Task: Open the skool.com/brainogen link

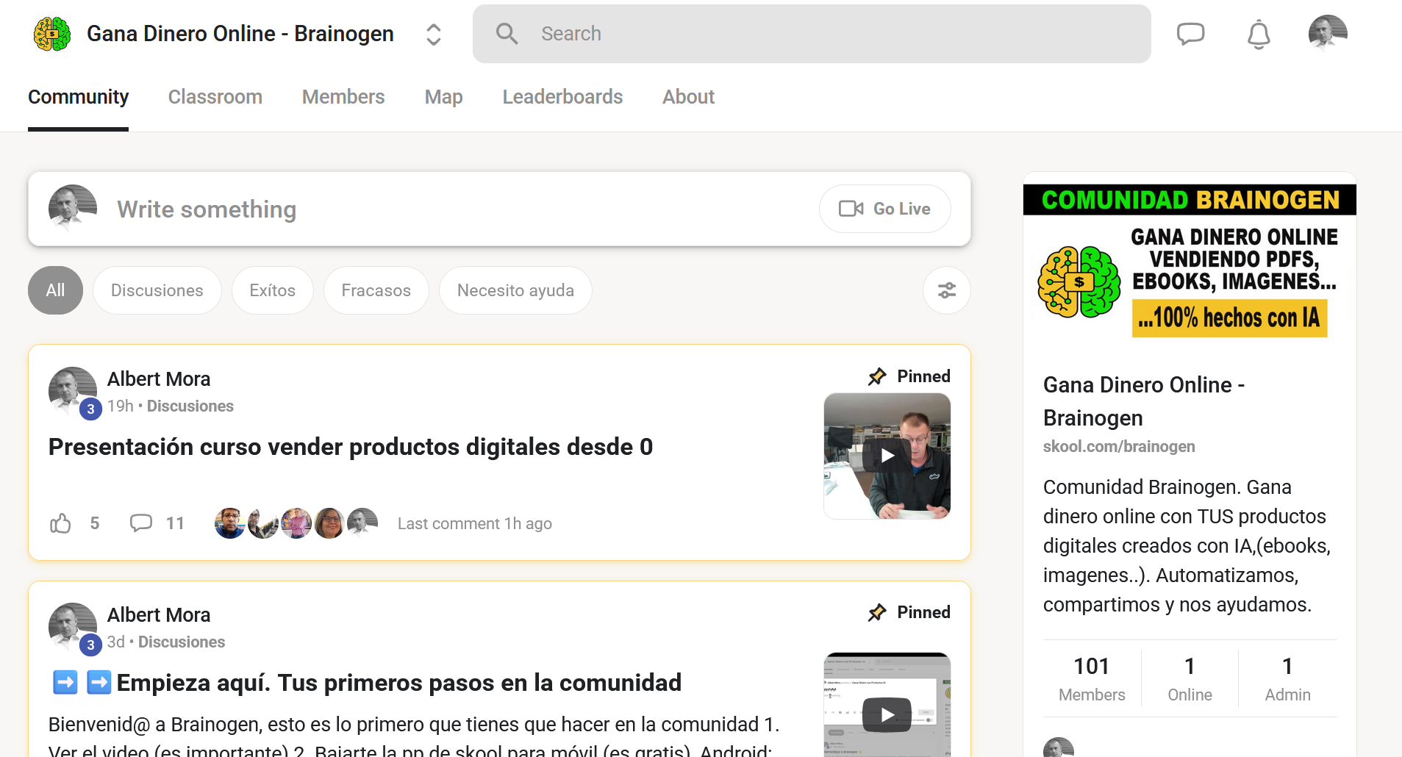Action: coord(1118,447)
